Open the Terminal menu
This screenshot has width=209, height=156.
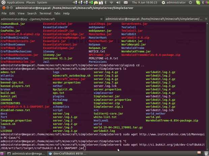(45, 13)
